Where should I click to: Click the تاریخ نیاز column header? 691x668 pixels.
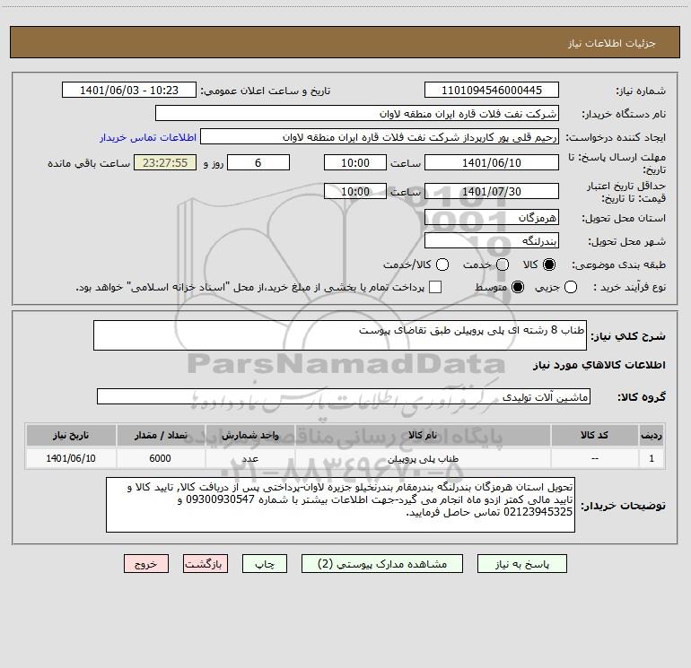(71, 435)
